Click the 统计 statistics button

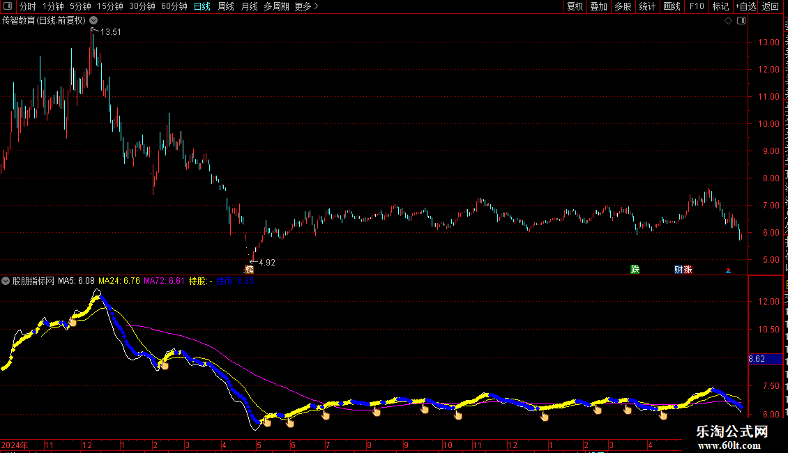pos(646,6)
